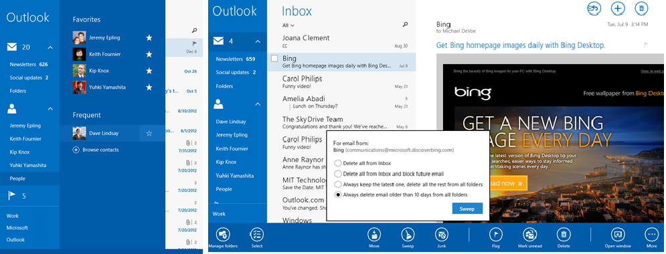Click the Delete icon in the bottom app bar

(x=563, y=235)
